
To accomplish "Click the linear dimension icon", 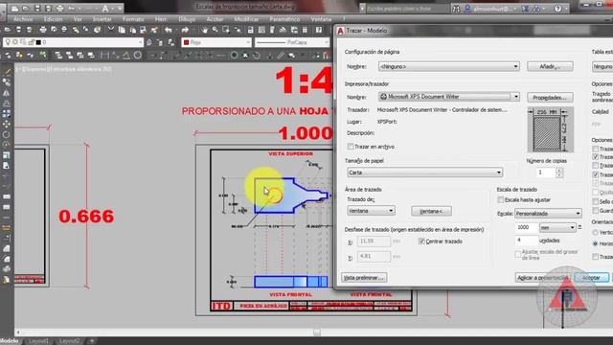I will (104, 56).
